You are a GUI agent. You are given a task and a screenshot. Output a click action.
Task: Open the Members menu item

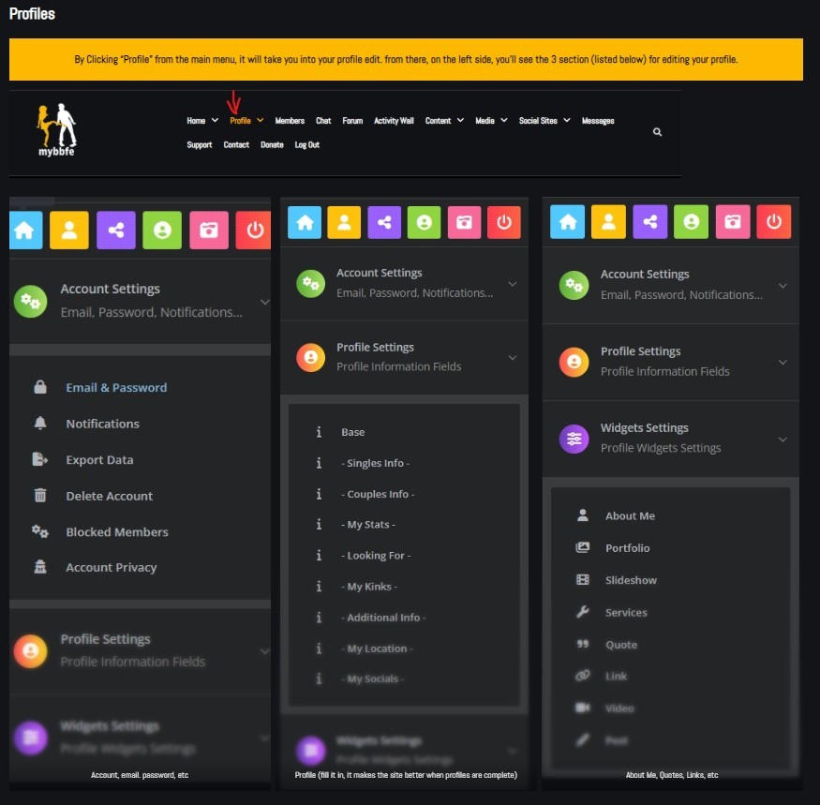(290, 121)
